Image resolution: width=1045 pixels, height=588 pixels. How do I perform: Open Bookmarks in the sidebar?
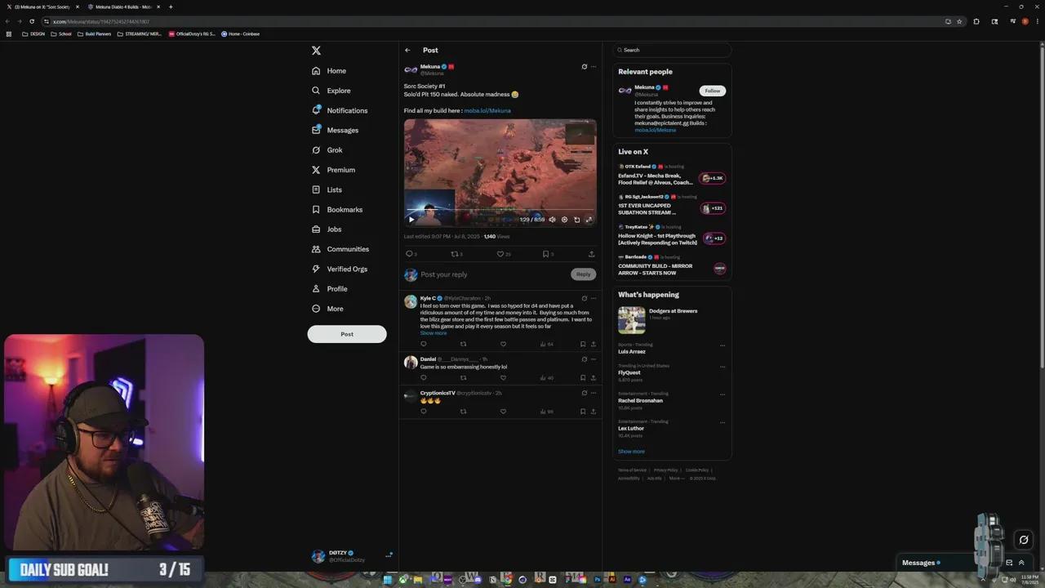coord(337,210)
